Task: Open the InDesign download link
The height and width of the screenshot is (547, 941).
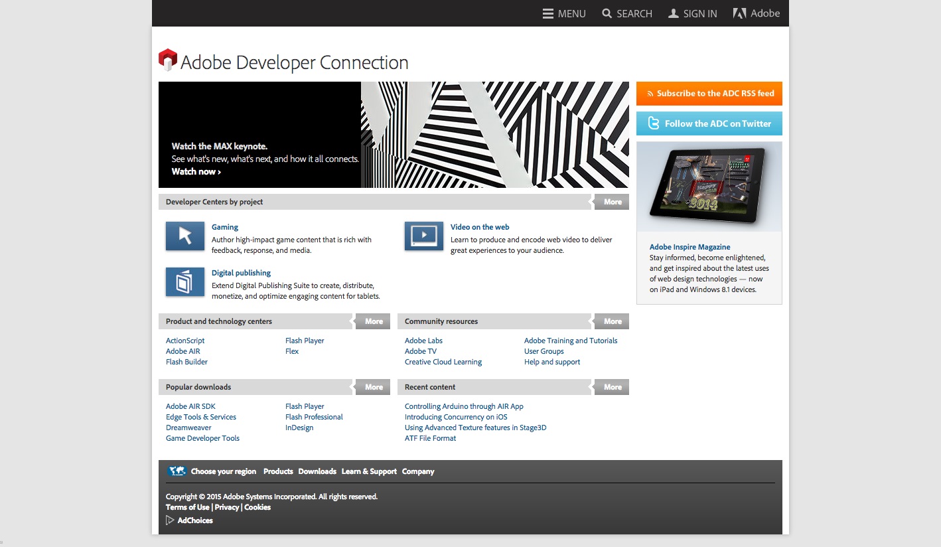Action: [x=299, y=428]
